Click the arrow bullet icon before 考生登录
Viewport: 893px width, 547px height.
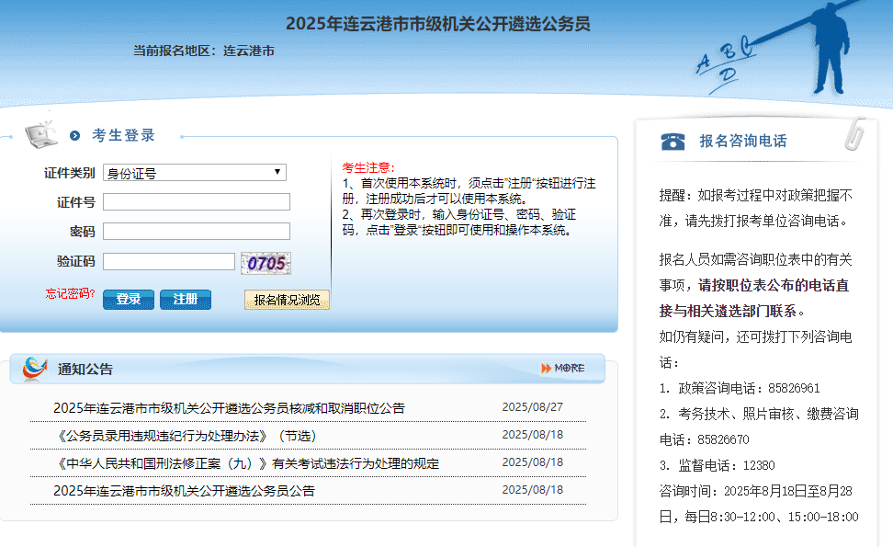point(75,136)
